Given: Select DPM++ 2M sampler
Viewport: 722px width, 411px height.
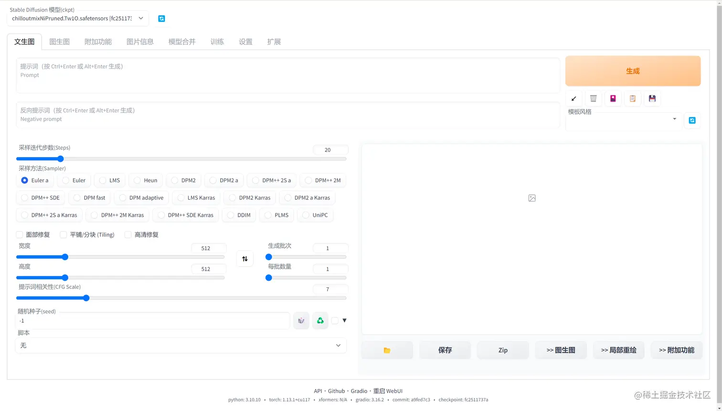Looking at the screenshot, I should [x=323, y=180].
